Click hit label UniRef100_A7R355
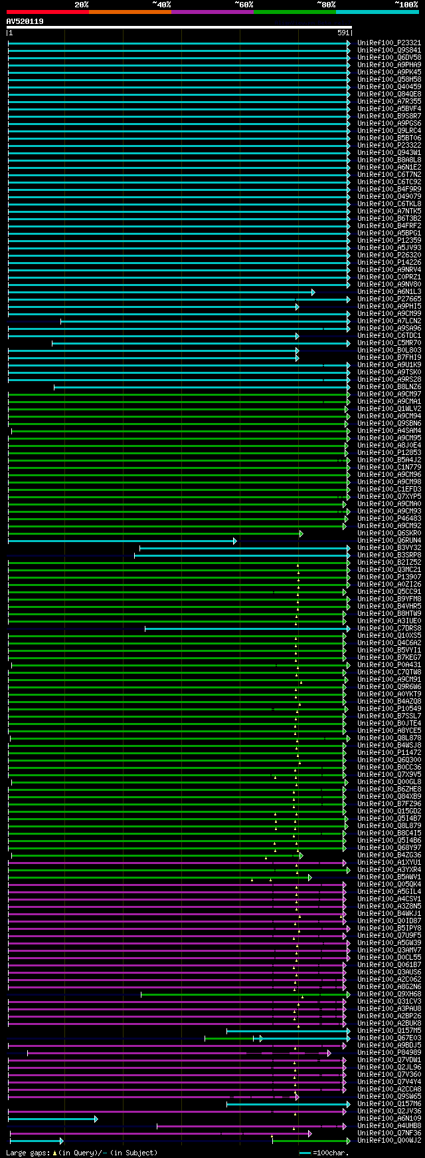425x1158 pixels. tap(389, 101)
